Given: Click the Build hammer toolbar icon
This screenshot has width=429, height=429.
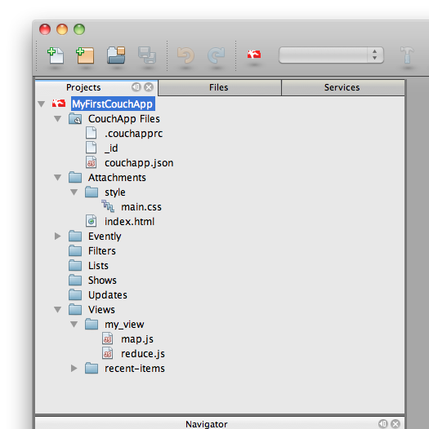Looking at the screenshot, I should [407, 55].
